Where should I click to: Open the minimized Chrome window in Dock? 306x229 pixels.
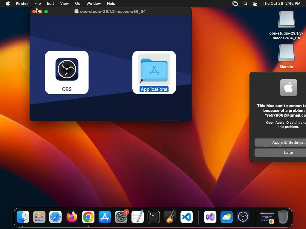coord(267,218)
